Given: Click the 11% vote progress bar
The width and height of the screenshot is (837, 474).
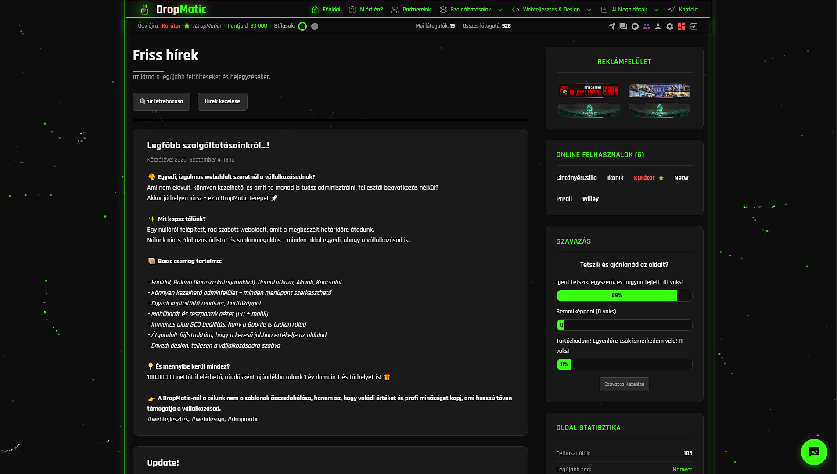Looking at the screenshot, I should click(x=624, y=364).
